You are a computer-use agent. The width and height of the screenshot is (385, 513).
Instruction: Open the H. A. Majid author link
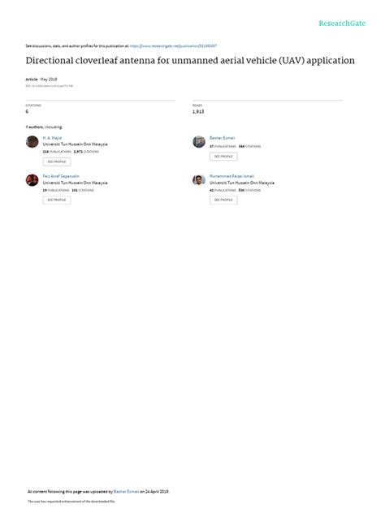coord(52,138)
